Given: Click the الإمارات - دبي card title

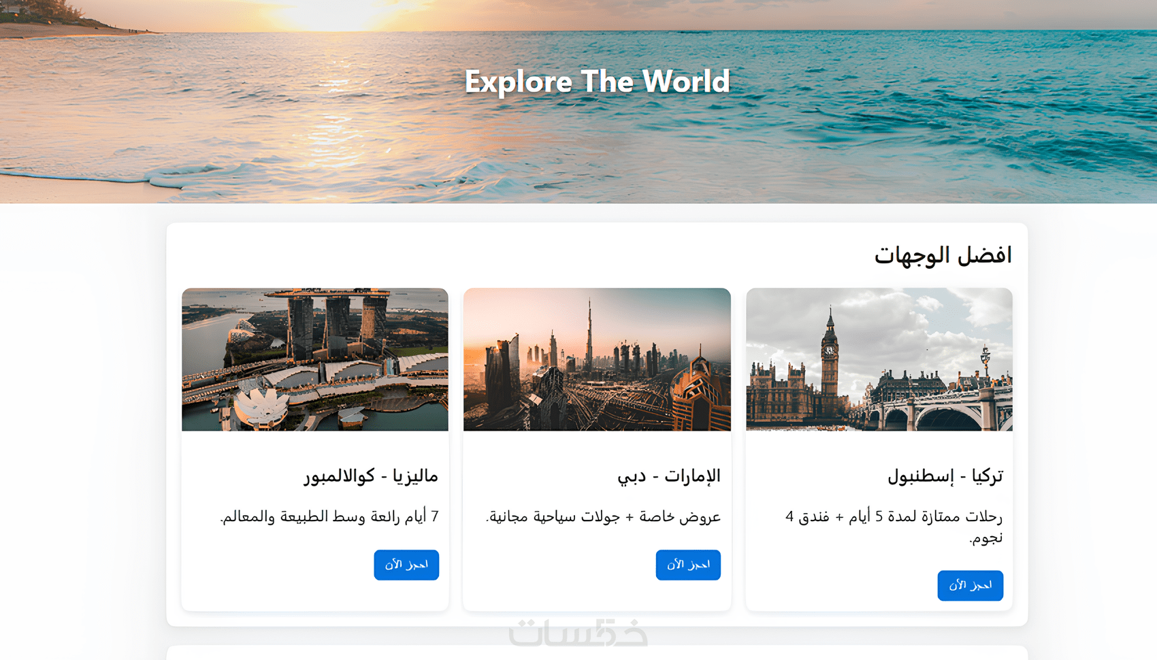Looking at the screenshot, I should (669, 476).
